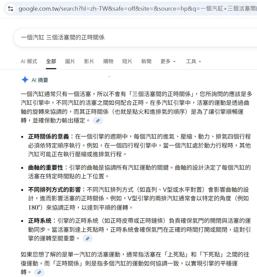Go to the 圖片 tab

[x=70, y=62]
